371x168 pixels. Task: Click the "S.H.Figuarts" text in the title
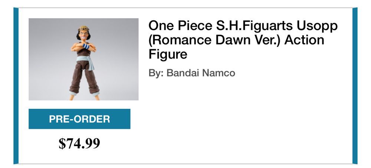(254, 26)
